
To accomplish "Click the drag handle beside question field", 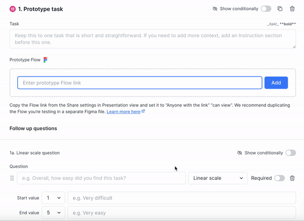I will (x=12, y=178).
